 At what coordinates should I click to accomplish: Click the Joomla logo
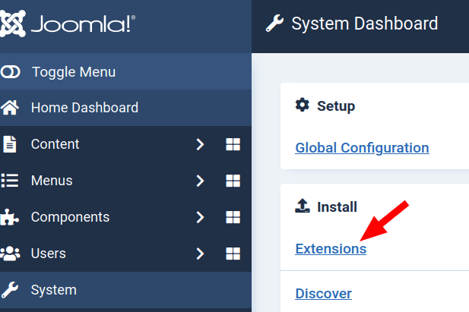pyautogui.click(x=68, y=24)
